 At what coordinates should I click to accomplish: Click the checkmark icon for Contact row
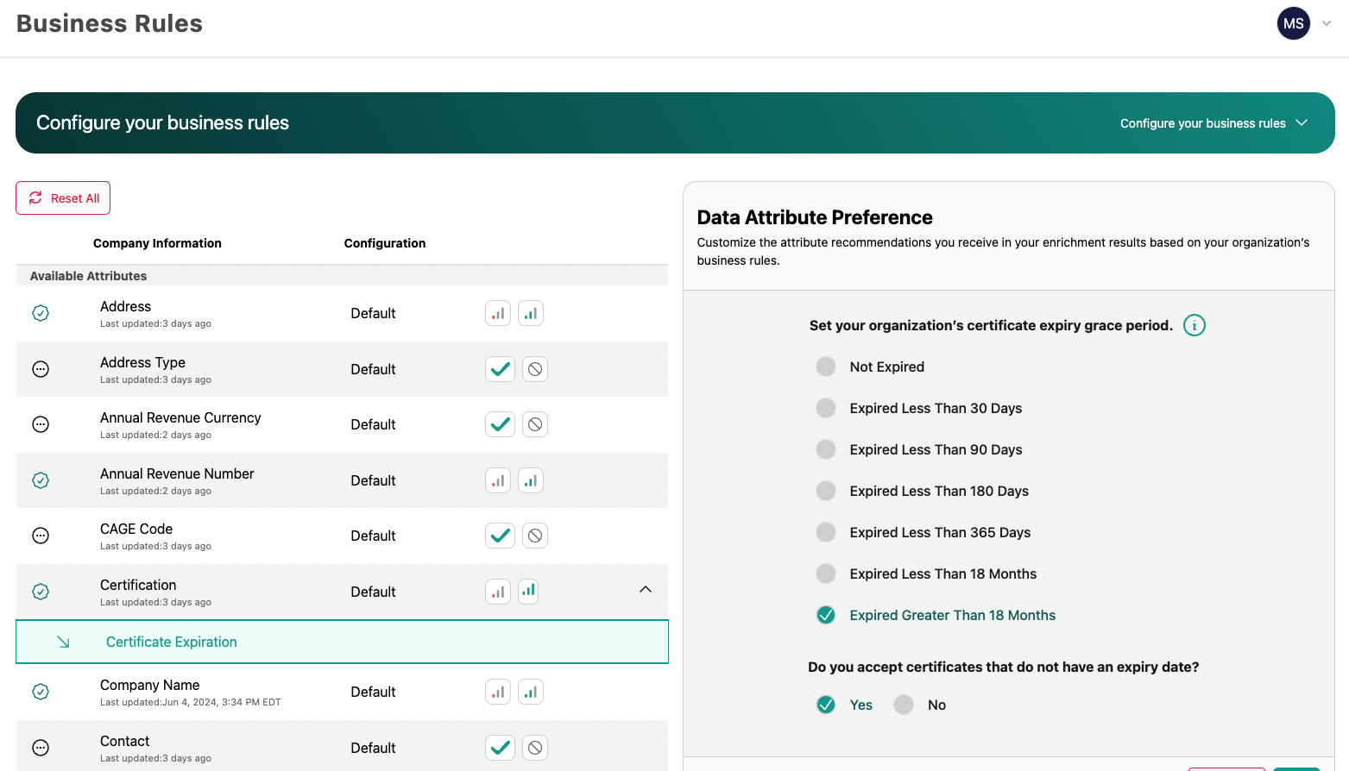click(x=500, y=748)
